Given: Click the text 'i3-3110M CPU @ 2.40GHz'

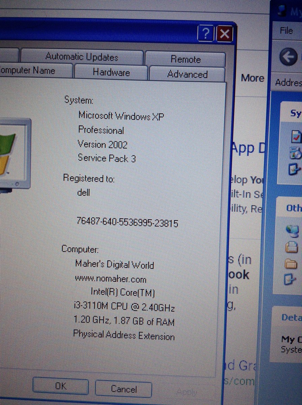Looking at the screenshot, I should [x=124, y=307].
